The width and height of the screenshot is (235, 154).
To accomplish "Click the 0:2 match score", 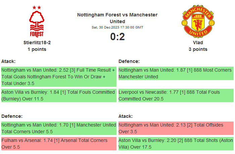I will coord(117,36).
